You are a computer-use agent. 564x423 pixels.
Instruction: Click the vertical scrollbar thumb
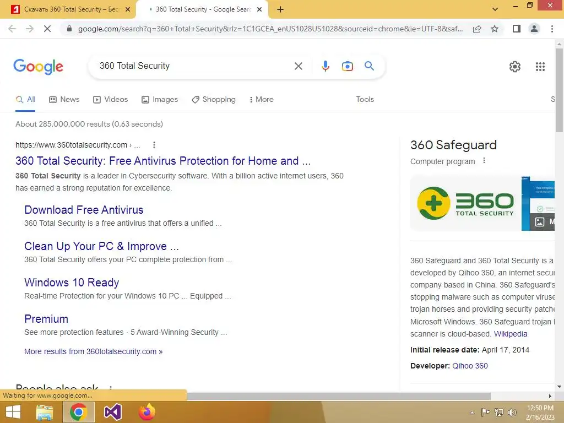[x=559, y=90]
